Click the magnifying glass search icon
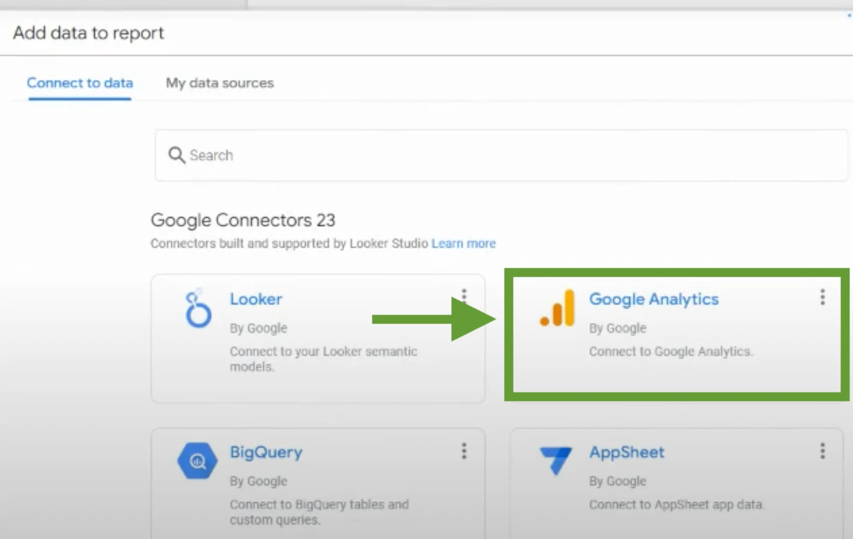The height and width of the screenshot is (539, 853). 177,155
